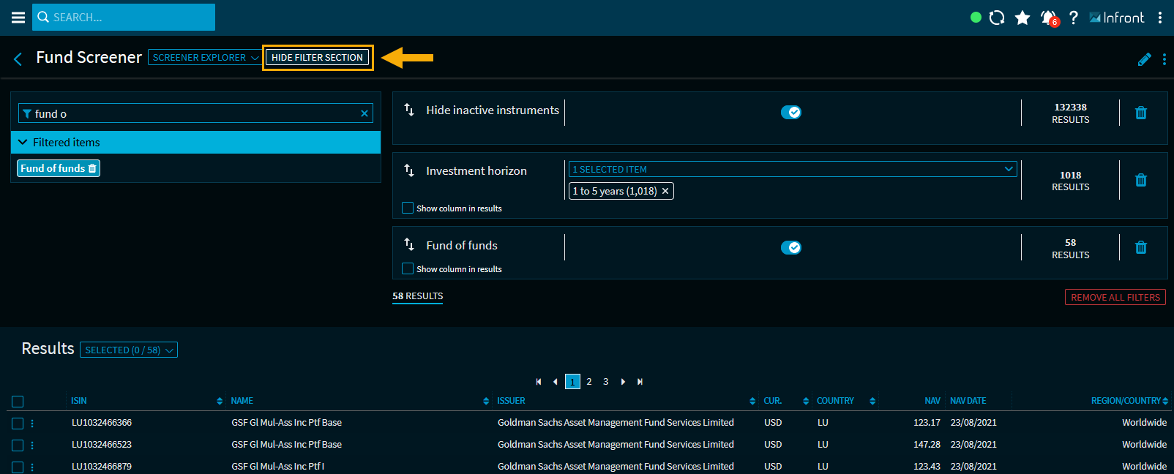Open the Screener Explorer dropdown
The image size is (1174, 474).
click(204, 57)
